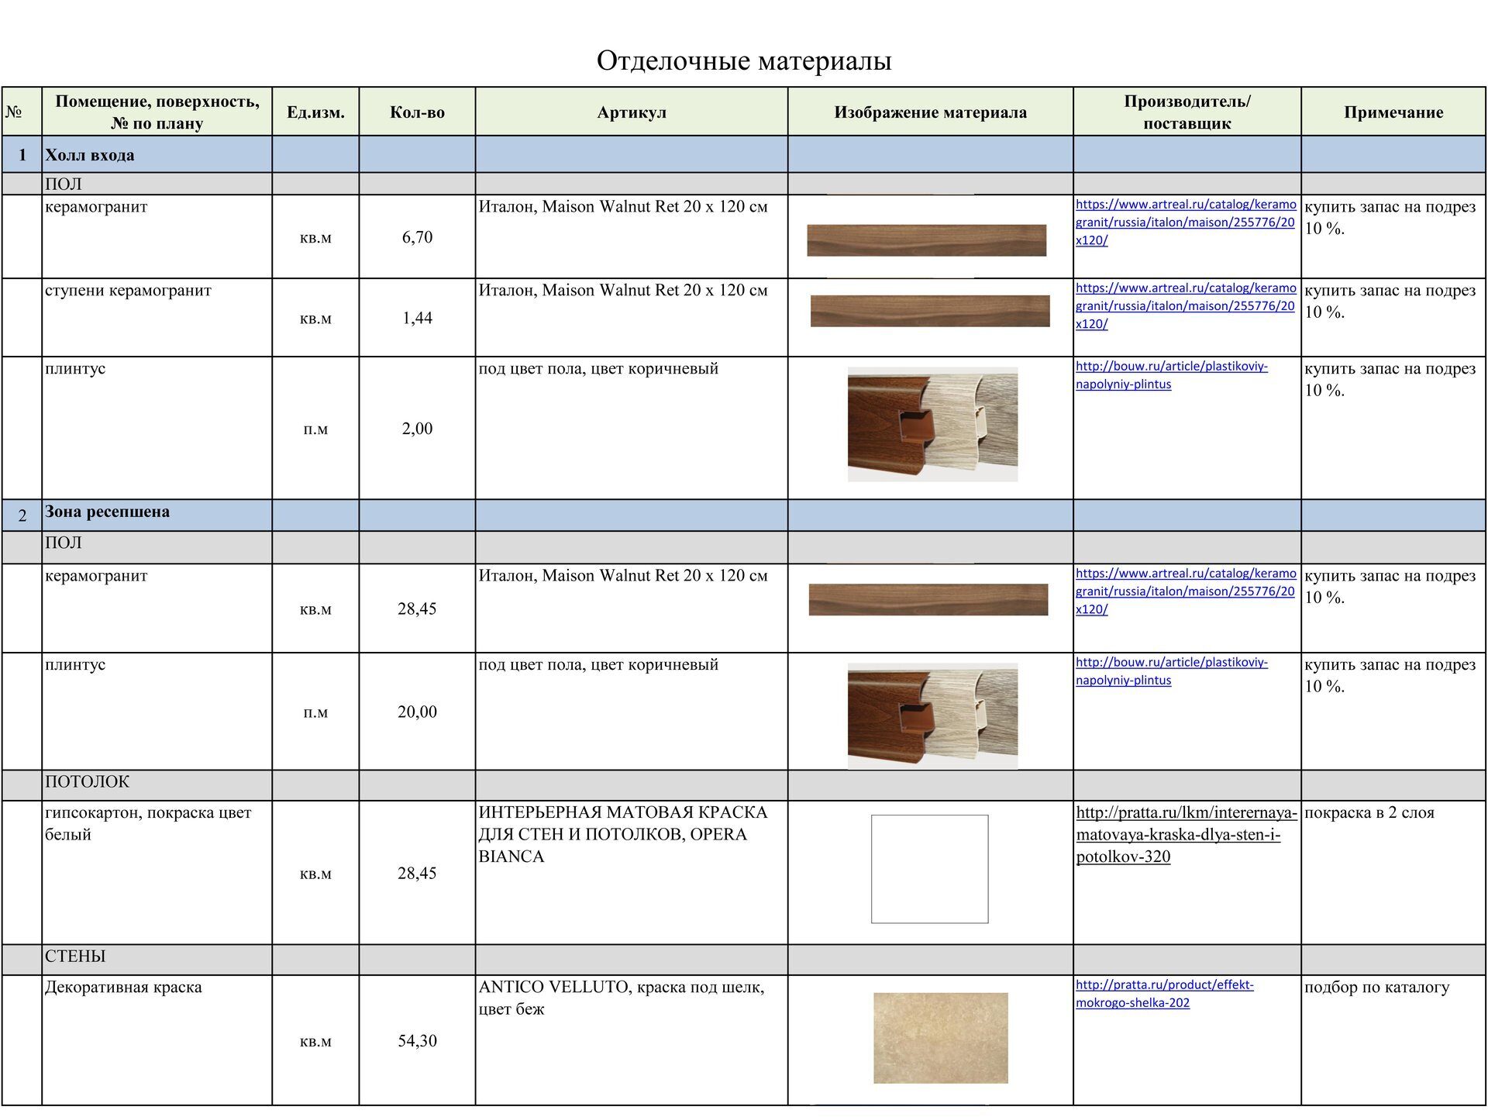Click walnut tile image in 28,45 керамогранит row
Image resolution: width=1488 pixels, height=1117 pixels.
(928, 600)
